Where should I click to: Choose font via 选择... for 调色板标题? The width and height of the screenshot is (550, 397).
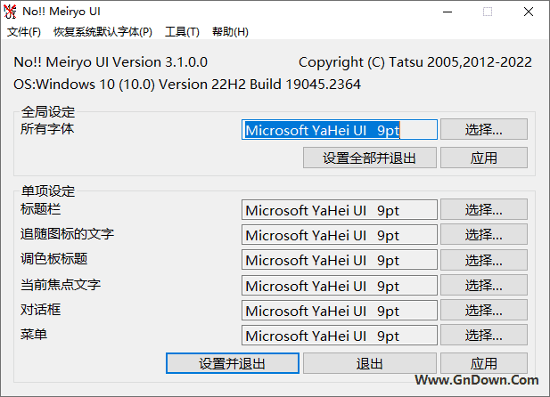point(484,260)
